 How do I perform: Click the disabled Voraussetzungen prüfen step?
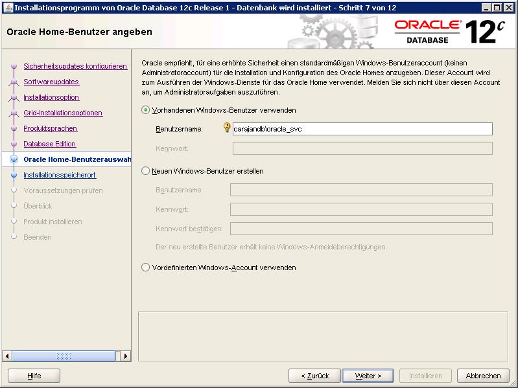63,190
